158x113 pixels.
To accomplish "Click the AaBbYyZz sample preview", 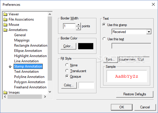I will (127, 76).
